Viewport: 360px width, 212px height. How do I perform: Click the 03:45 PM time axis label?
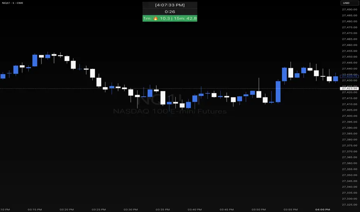click(x=227, y=209)
